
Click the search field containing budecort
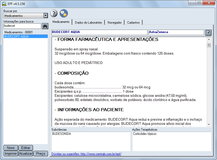tap(22, 26)
